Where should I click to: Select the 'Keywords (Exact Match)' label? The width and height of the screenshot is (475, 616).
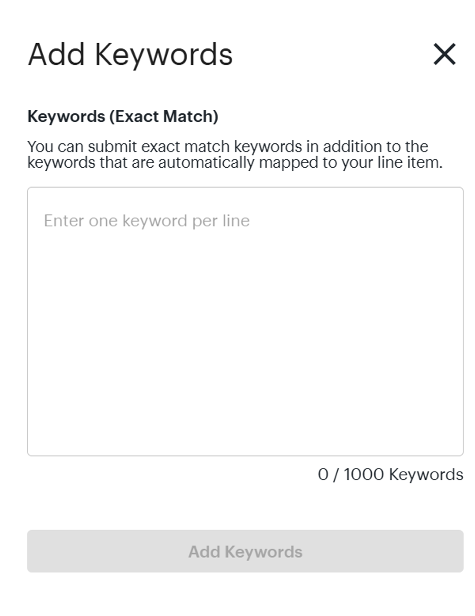pos(123,116)
